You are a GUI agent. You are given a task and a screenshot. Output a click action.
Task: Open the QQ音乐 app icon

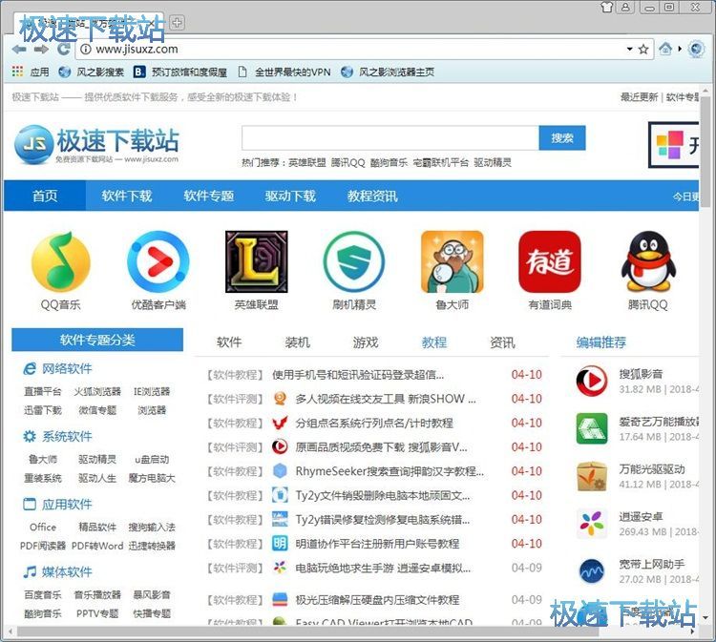coord(61,262)
